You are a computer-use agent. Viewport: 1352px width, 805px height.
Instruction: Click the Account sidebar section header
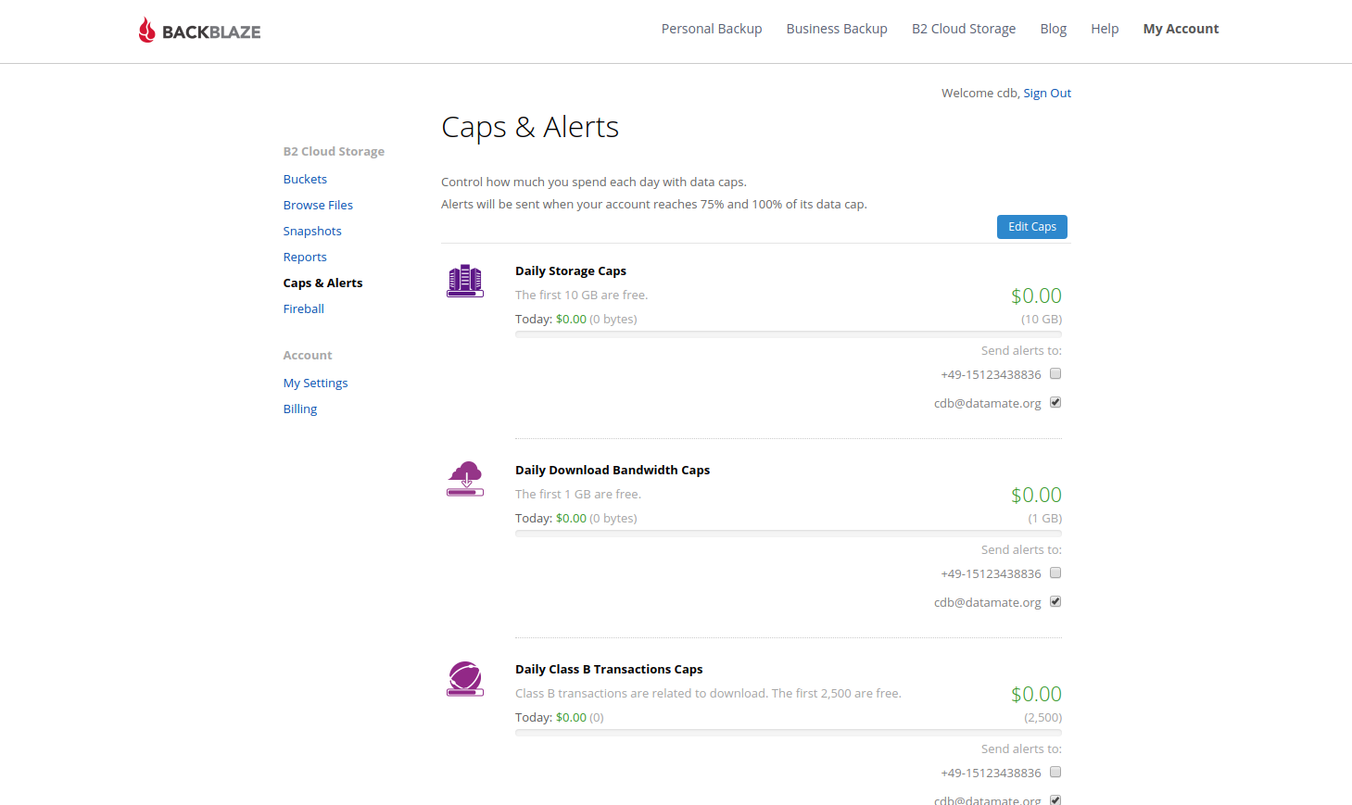308,355
